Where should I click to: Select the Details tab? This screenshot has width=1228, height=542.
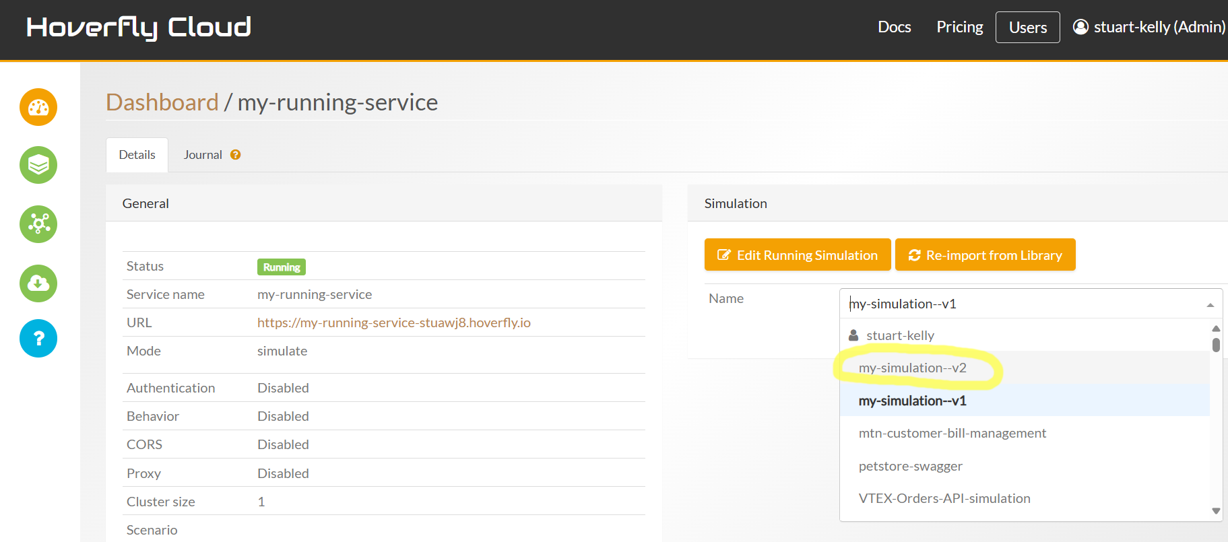coord(137,155)
